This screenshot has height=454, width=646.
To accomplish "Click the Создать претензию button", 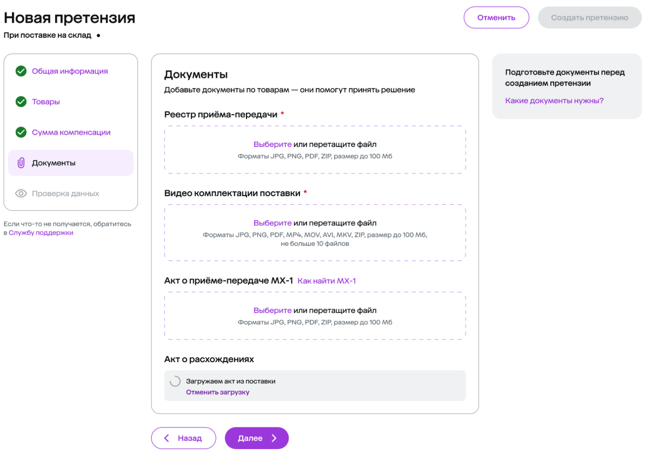I will pos(590,17).
